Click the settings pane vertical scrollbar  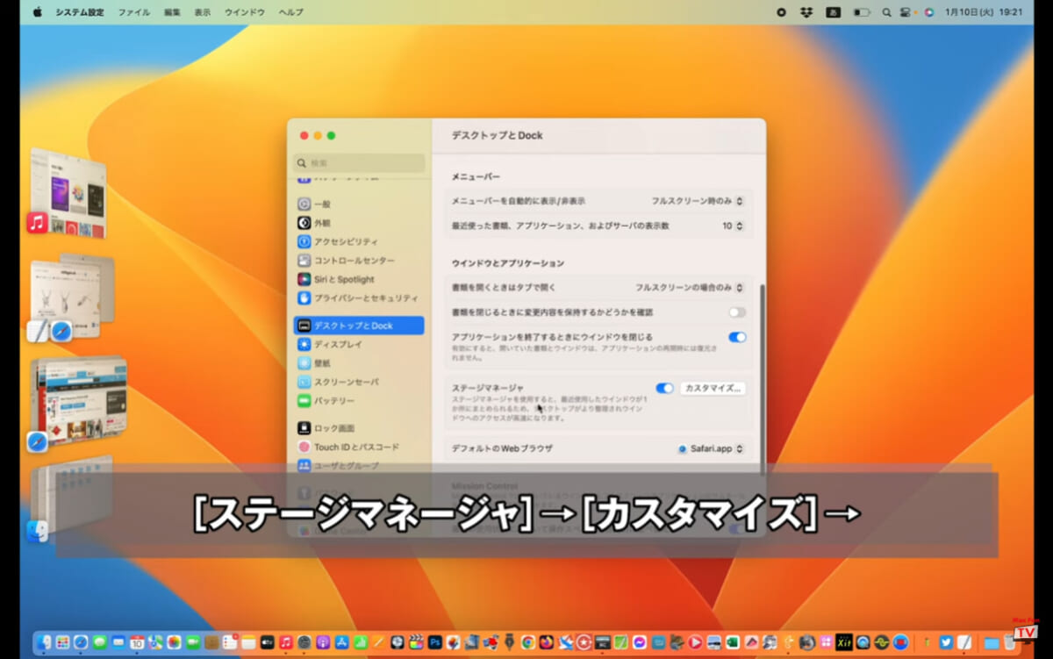(x=762, y=379)
